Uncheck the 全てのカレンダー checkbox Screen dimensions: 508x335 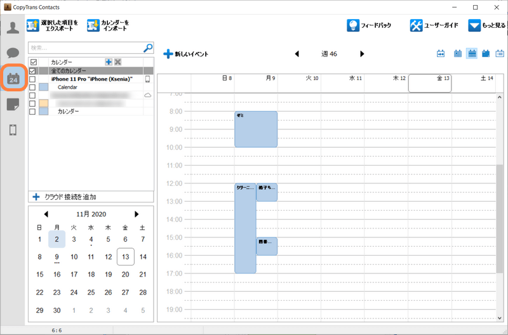pyautogui.click(x=32, y=70)
